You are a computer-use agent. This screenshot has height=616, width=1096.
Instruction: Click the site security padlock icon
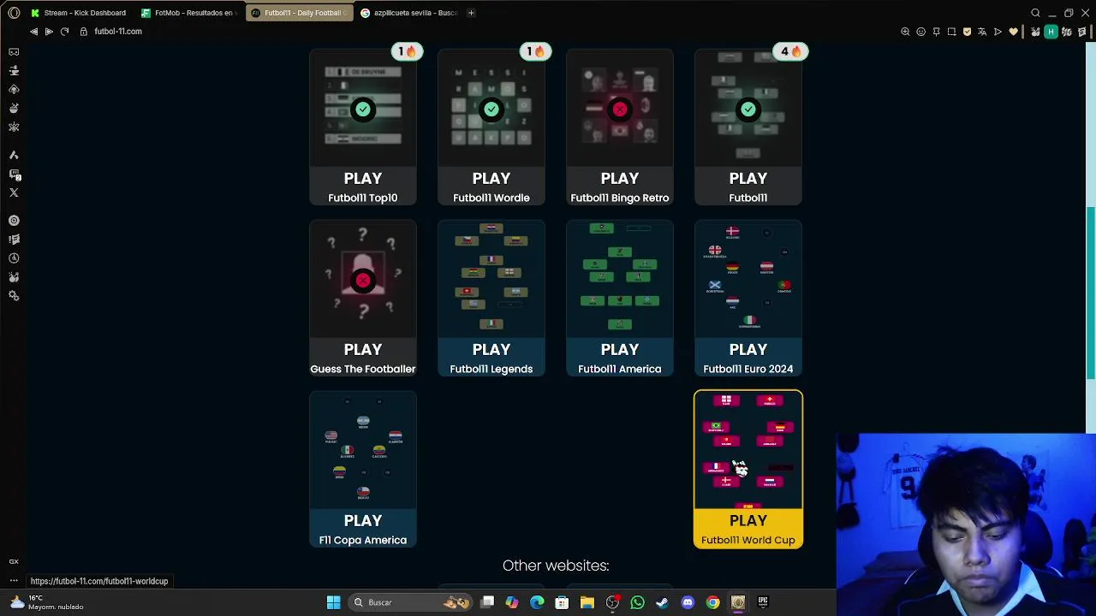[x=83, y=32]
